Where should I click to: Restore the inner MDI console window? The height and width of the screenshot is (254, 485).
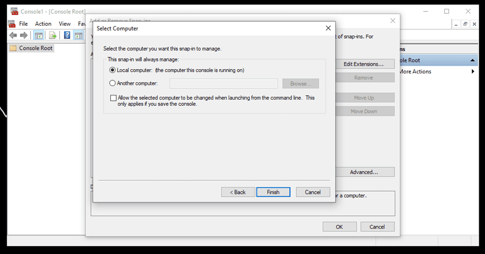(x=465, y=24)
